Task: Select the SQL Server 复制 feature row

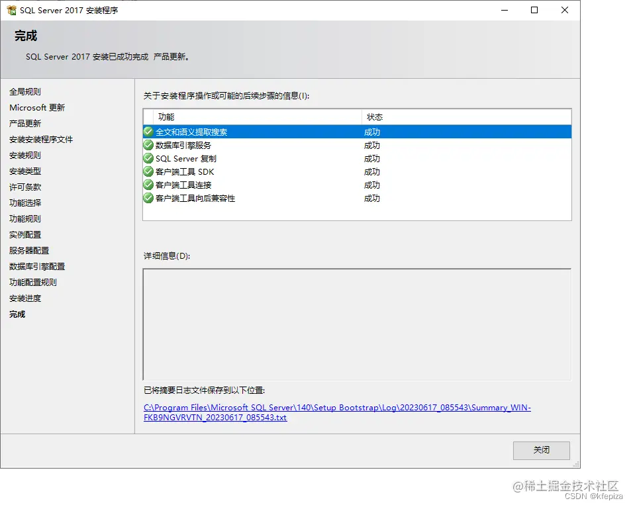Action: point(358,158)
